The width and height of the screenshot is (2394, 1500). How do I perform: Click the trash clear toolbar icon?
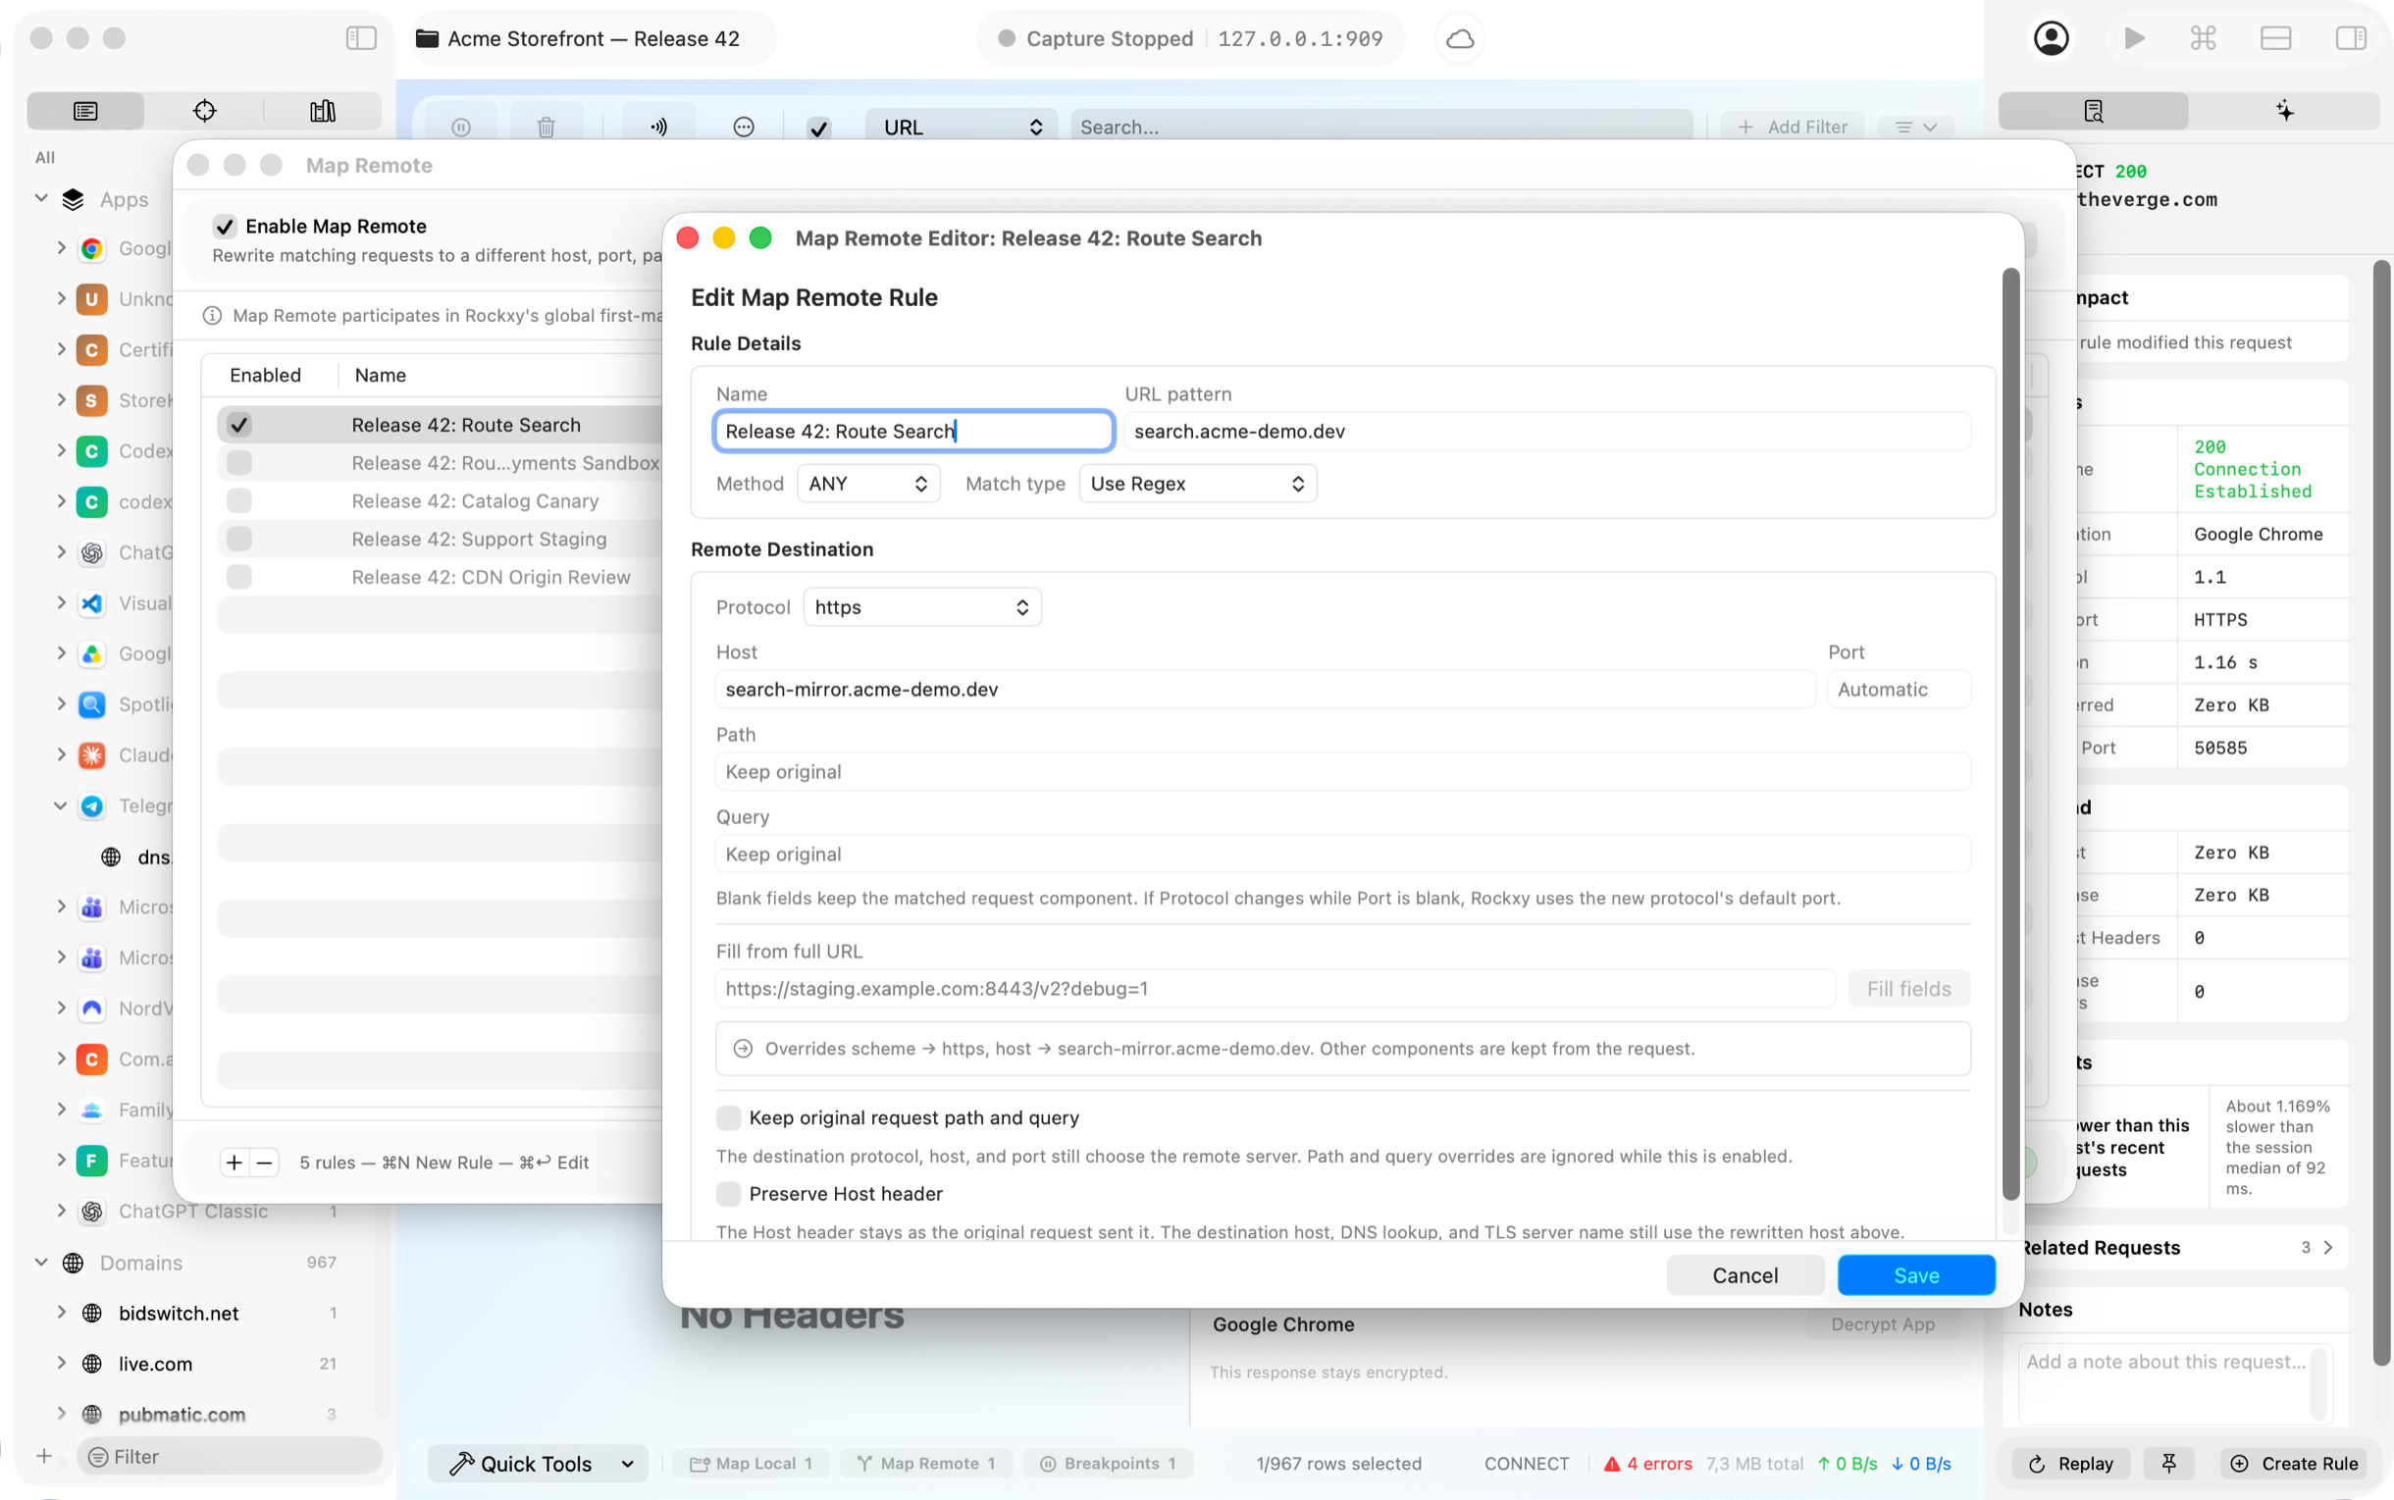coord(546,127)
